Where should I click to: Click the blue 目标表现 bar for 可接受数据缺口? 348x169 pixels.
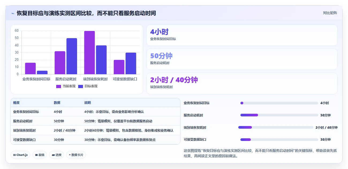pos(131,63)
